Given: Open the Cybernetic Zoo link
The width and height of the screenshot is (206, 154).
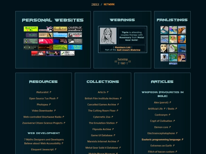Looking at the screenshot, I should (103, 117).
